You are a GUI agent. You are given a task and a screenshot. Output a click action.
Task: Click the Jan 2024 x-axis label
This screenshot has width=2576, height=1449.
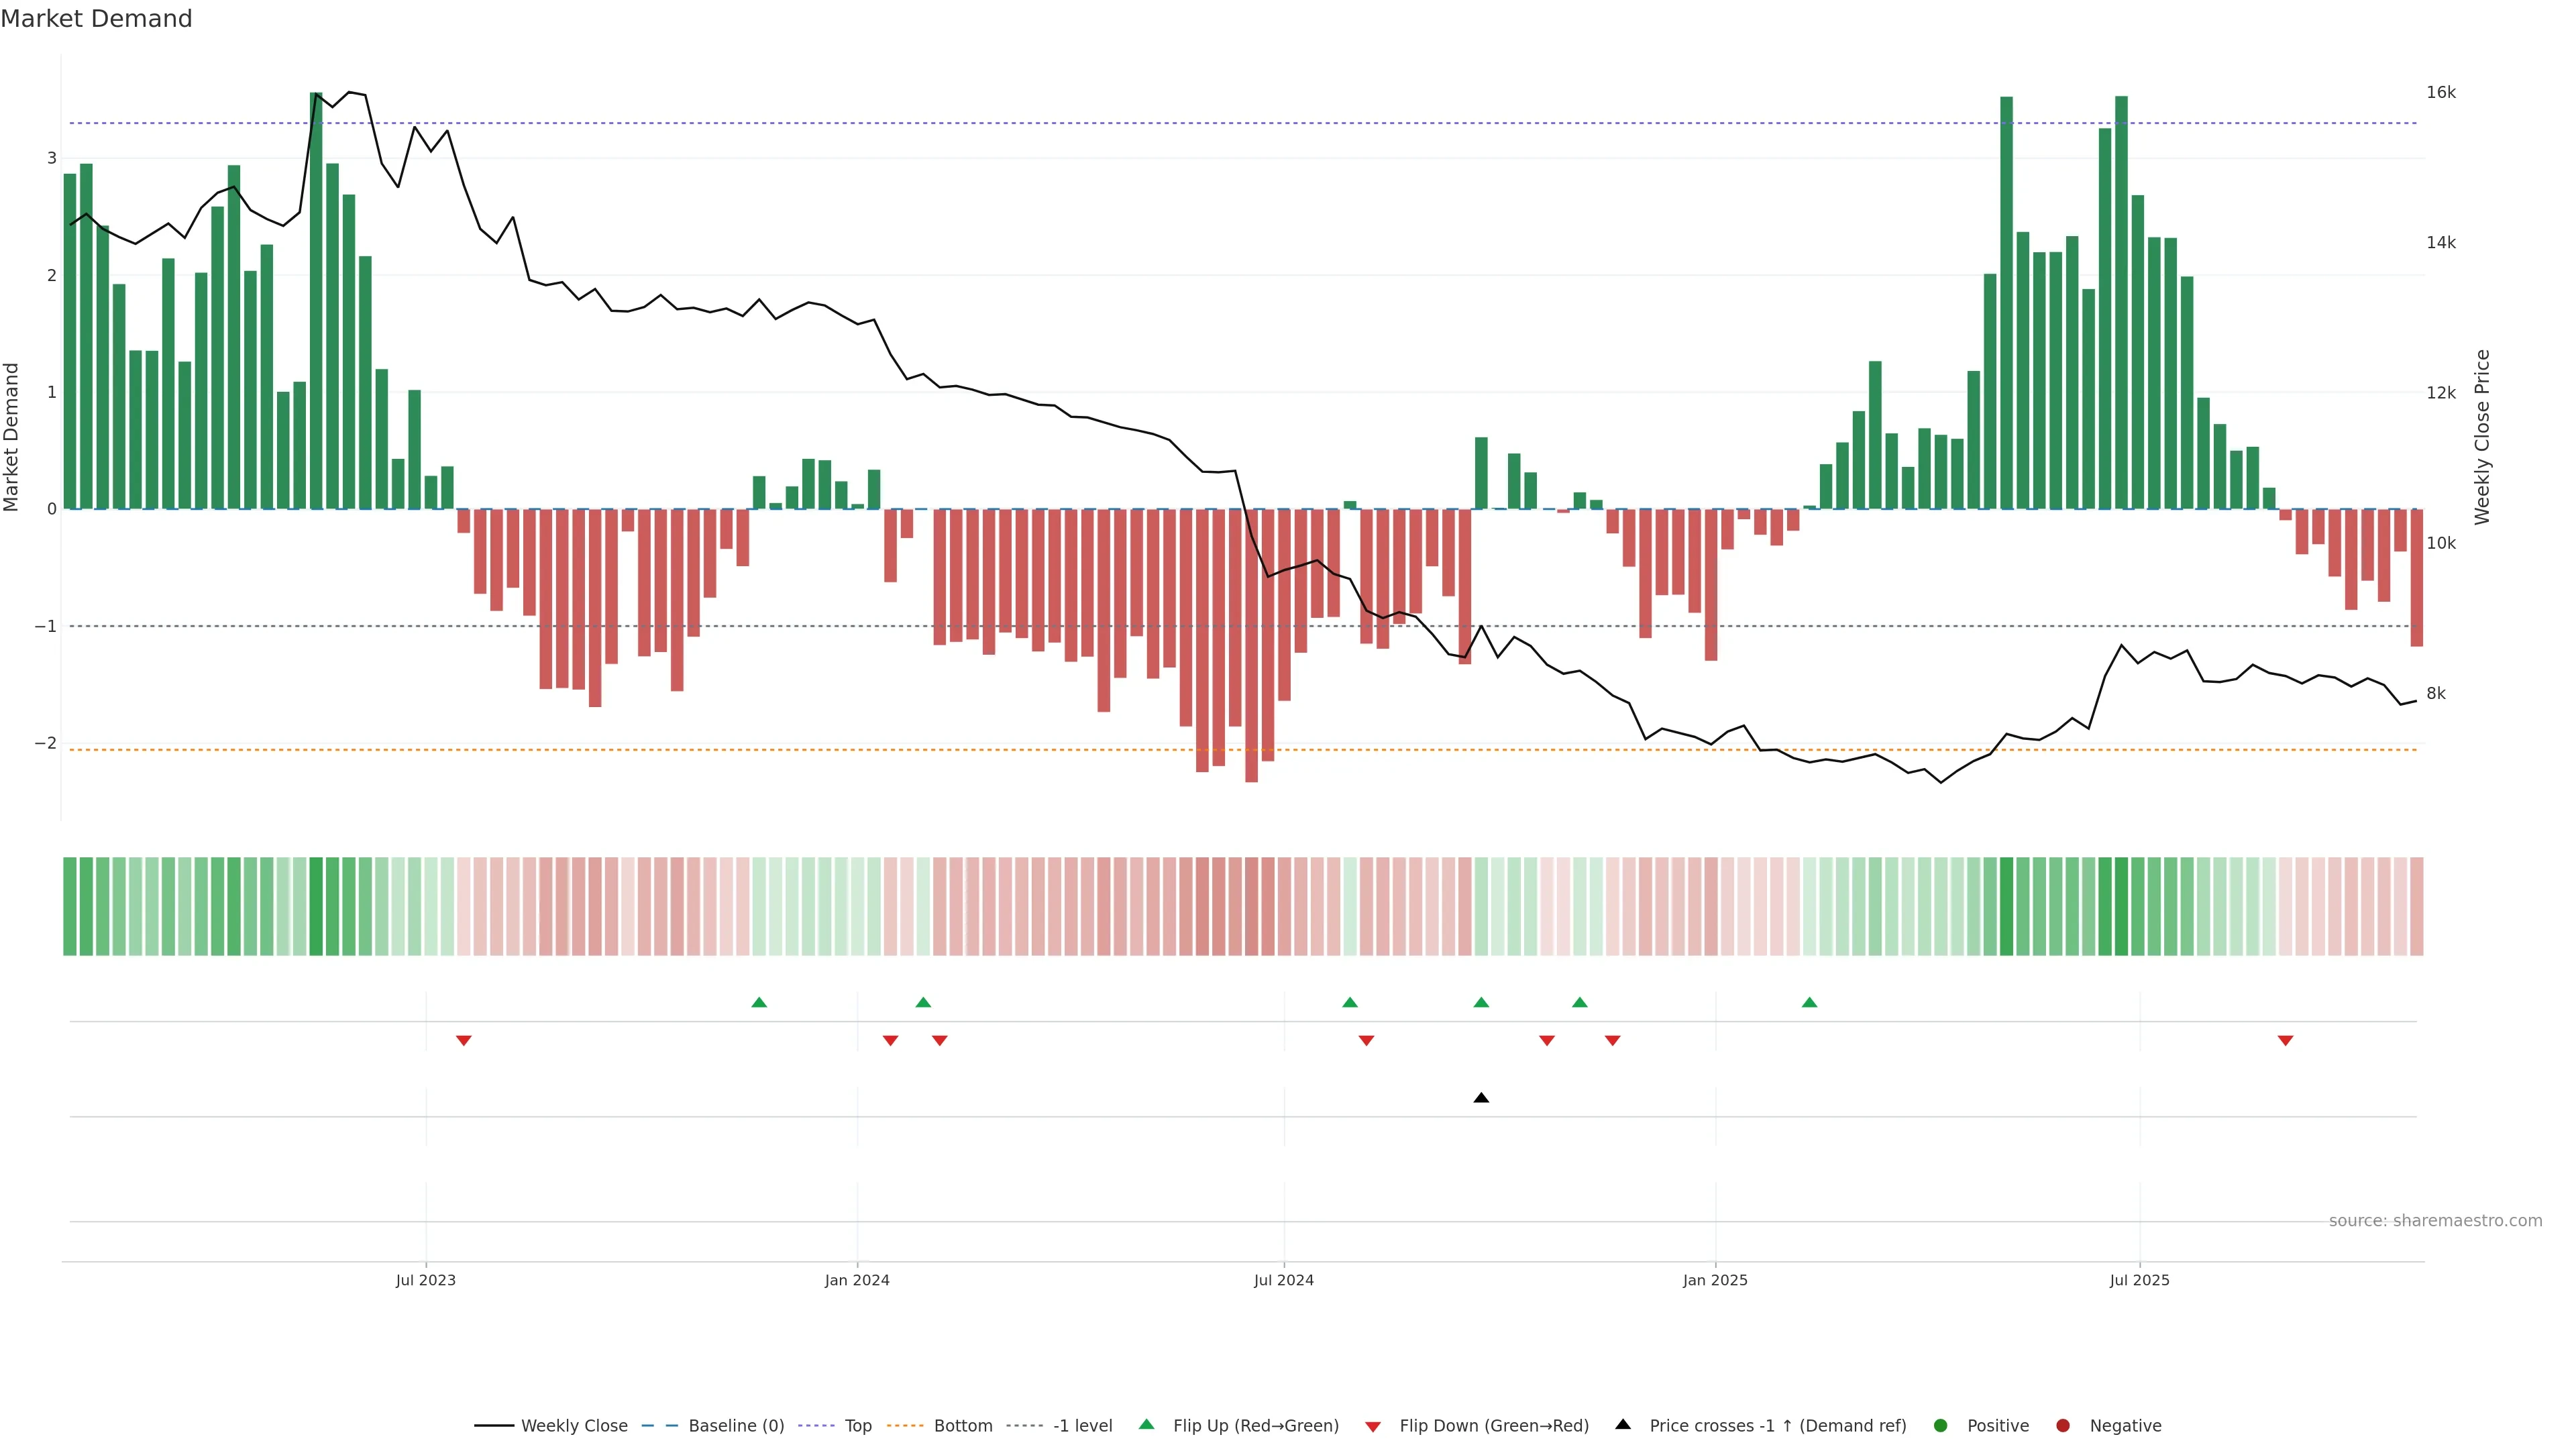857,1280
